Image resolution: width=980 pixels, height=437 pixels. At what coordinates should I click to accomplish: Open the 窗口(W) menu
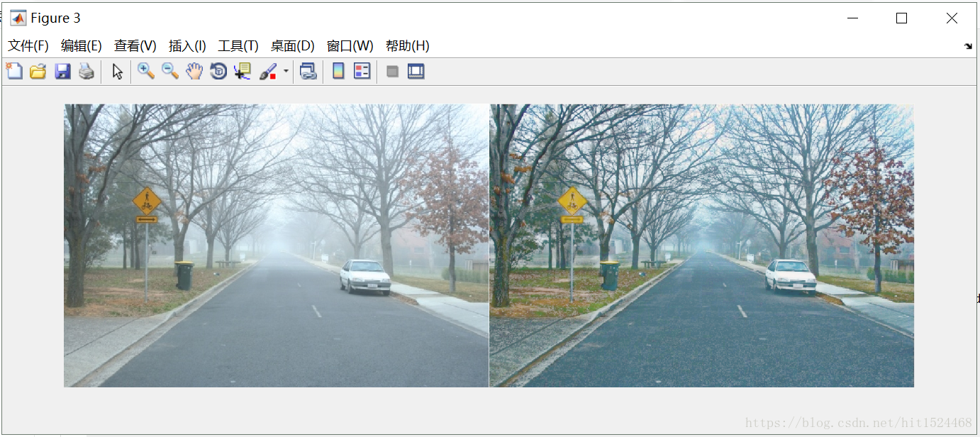pos(350,46)
